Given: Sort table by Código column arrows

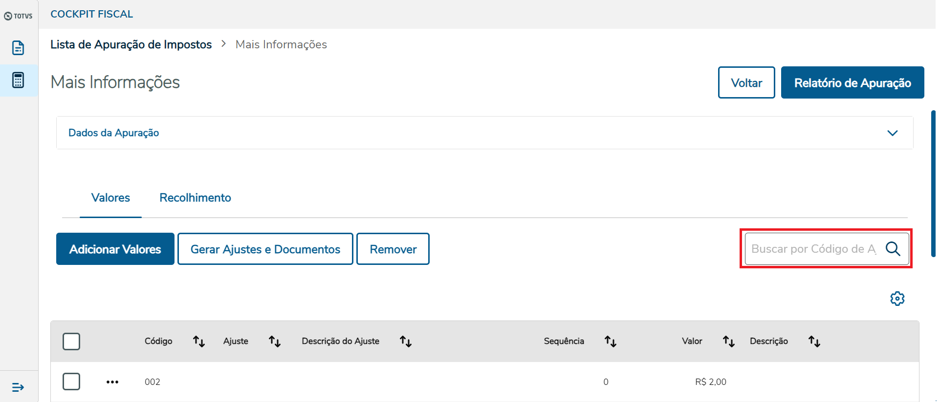Looking at the screenshot, I should tap(198, 342).
